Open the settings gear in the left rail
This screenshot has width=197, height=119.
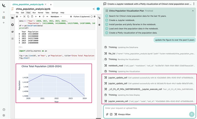click(4, 115)
